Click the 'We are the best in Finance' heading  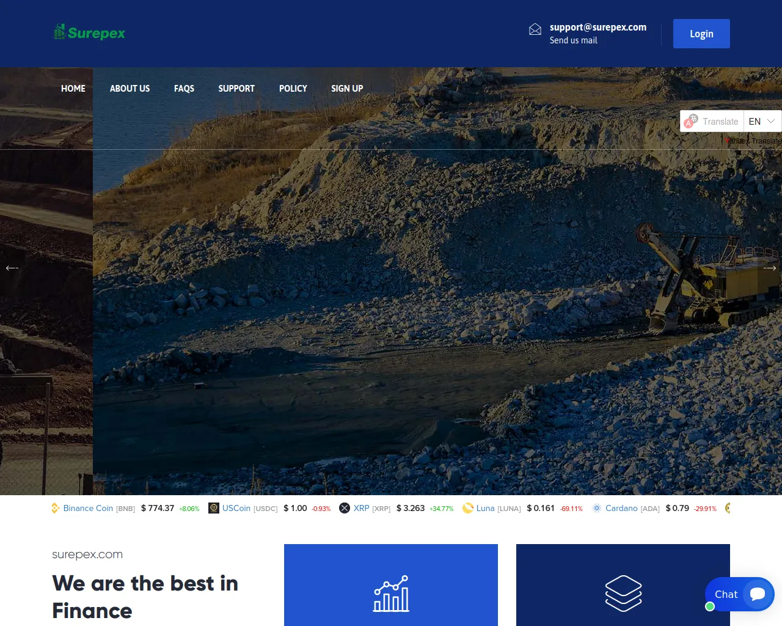pos(145,597)
